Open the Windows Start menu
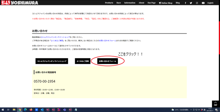220x112 pixels. pyautogui.click(x=3, y=110)
